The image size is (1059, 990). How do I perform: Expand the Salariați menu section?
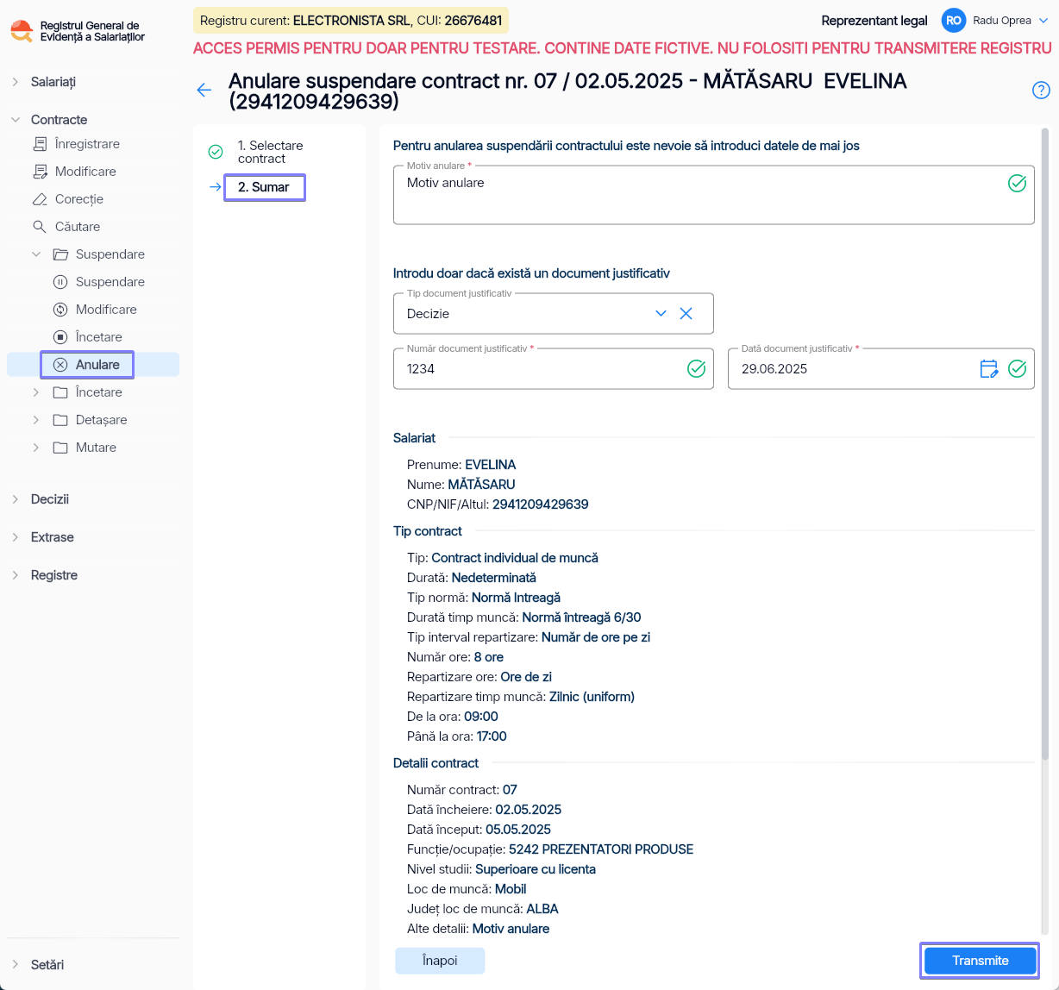point(16,82)
